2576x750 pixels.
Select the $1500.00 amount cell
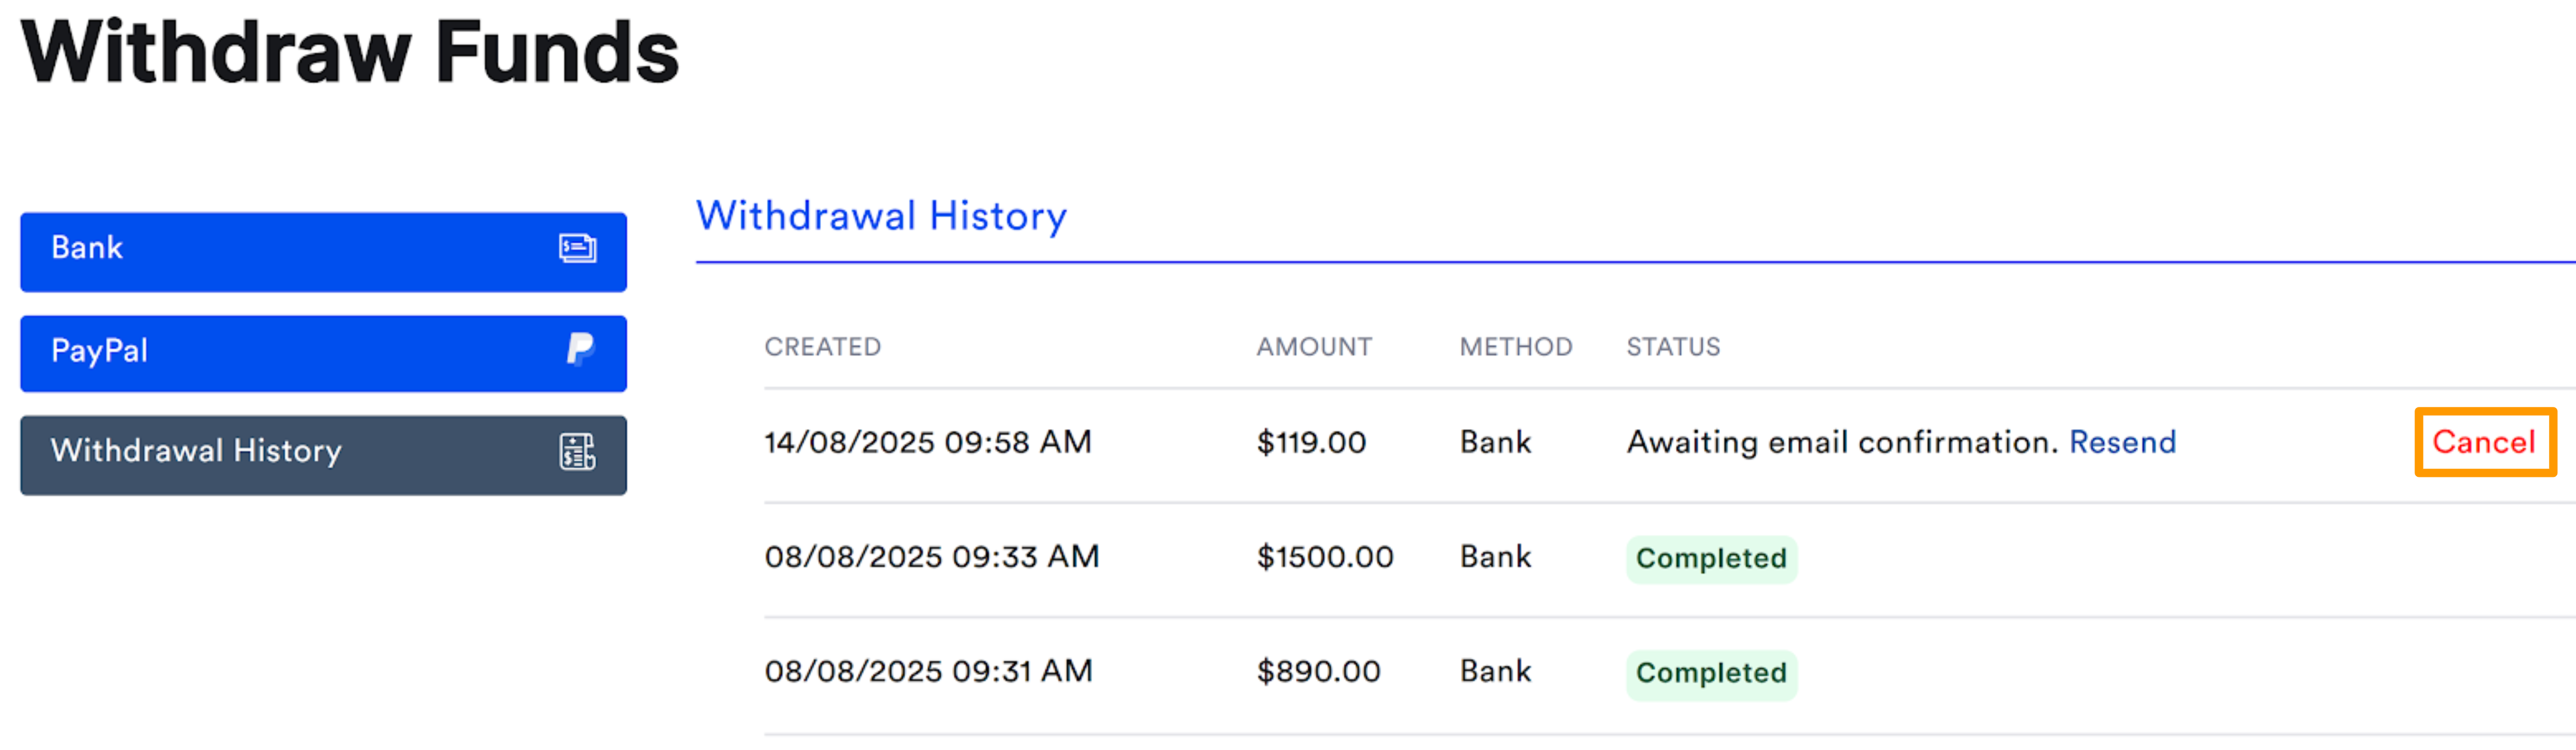pyautogui.click(x=1325, y=556)
